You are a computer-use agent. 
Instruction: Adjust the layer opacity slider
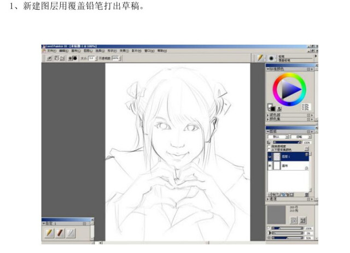pyautogui.click(x=287, y=142)
